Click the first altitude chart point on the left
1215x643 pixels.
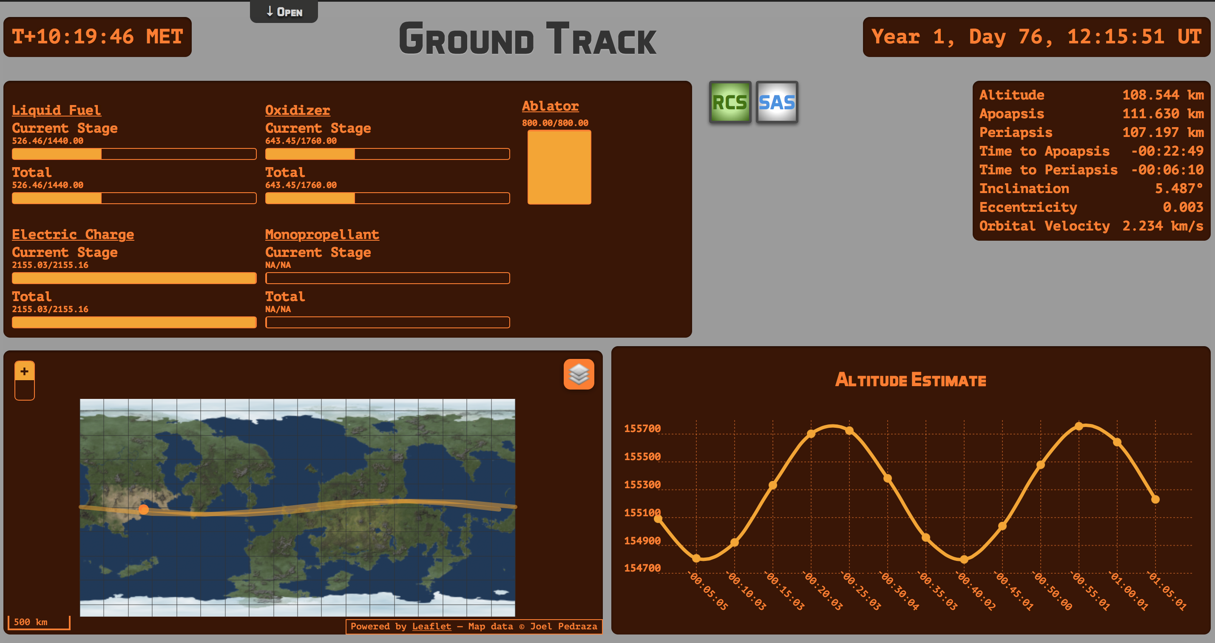point(658,519)
